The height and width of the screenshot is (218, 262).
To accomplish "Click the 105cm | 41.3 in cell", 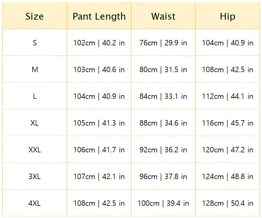I will (x=99, y=123).
